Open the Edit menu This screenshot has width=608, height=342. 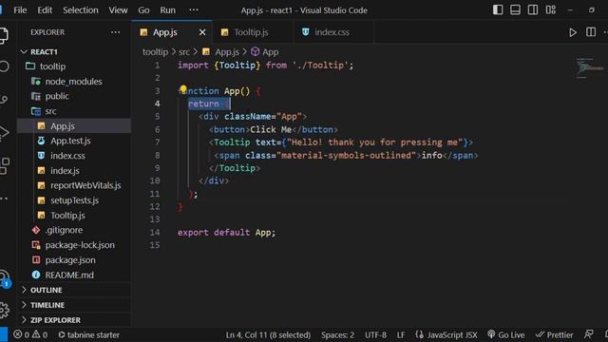(x=45, y=10)
